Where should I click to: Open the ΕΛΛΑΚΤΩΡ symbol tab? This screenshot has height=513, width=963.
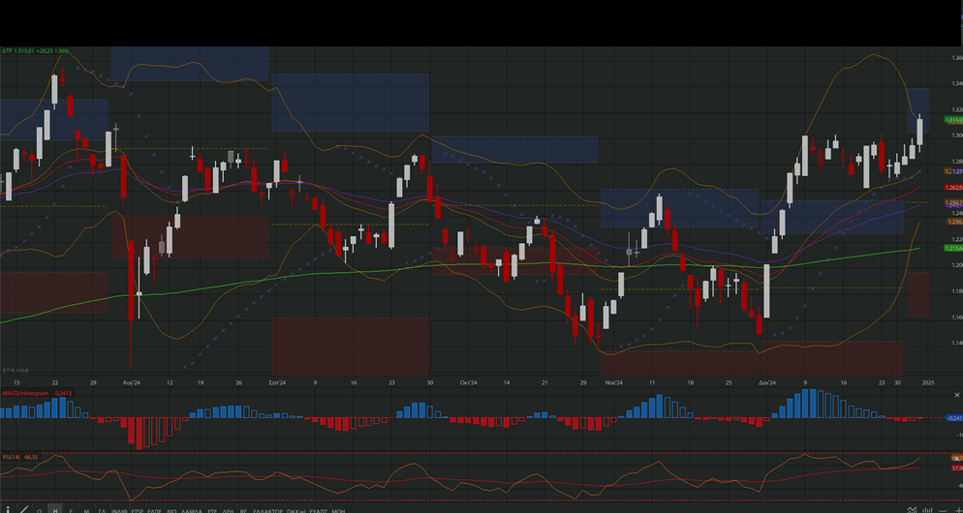(x=268, y=510)
